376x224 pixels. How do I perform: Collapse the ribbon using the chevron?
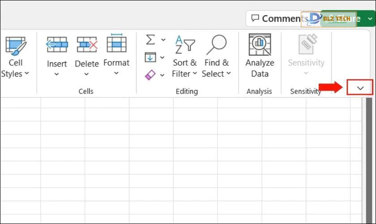click(x=360, y=88)
